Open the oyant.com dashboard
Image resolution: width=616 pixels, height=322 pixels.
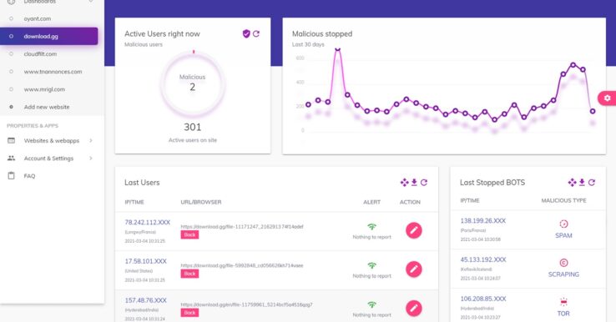[x=37, y=18]
